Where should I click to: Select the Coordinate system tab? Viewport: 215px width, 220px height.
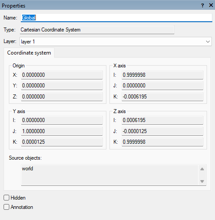point(29,53)
